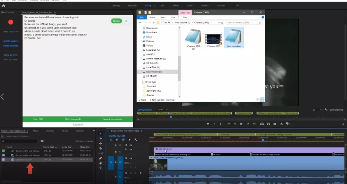Click the Get .SRT button
347x184 pixels.
click(x=38, y=119)
